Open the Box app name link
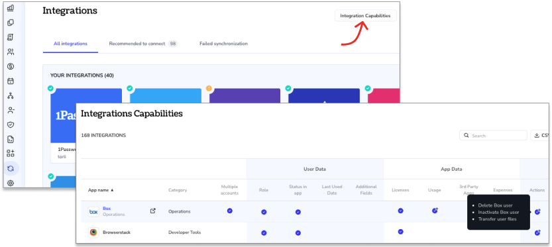Viewport: 552px width, 247px height. click(107, 209)
